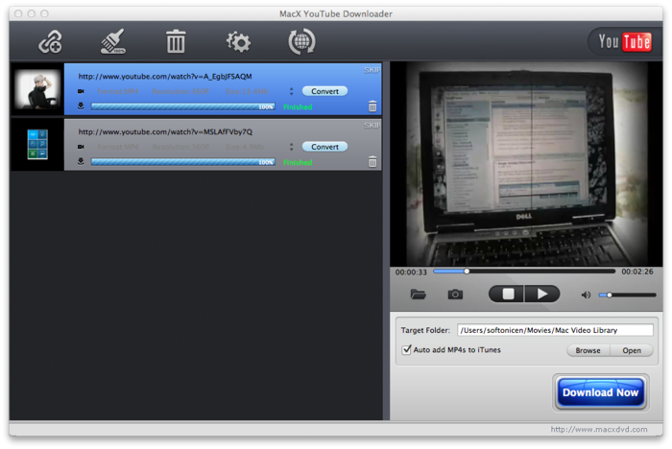Open format stepper on second download row
672x449 pixels.
coord(291,147)
